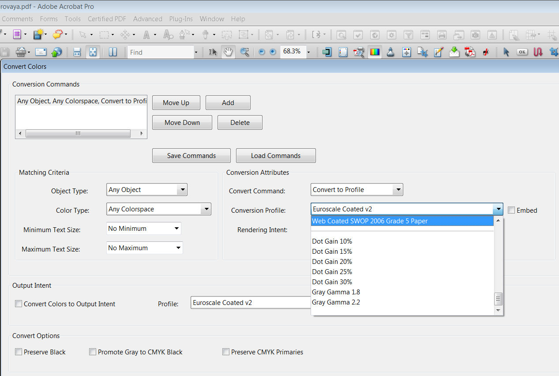
Task: Open the Maximum Text Size dropdown
Action: coord(145,248)
